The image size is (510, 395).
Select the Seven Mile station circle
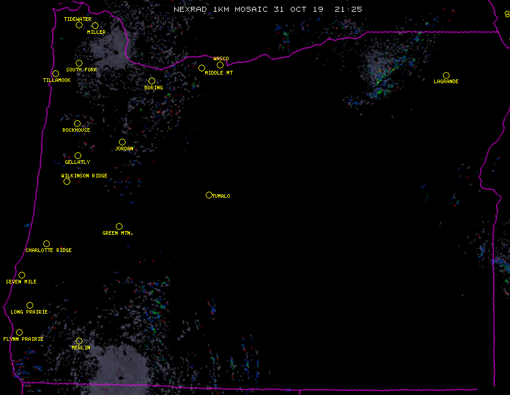[x=22, y=275]
